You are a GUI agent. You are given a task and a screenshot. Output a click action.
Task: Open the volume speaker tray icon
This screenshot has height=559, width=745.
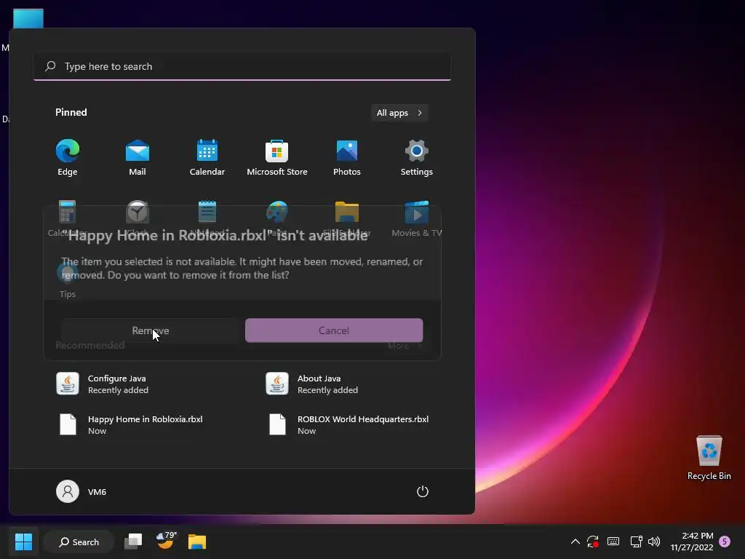coord(654,542)
